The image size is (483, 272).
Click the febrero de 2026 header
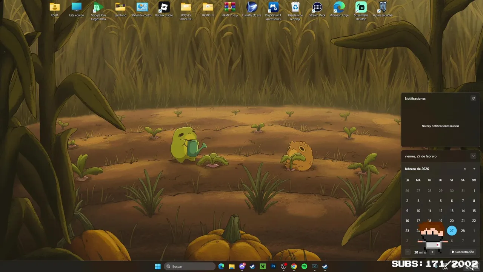click(x=417, y=169)
